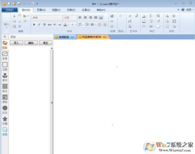
Task: Click the 删除 delete button in gallery
Action: click(31, 43)
